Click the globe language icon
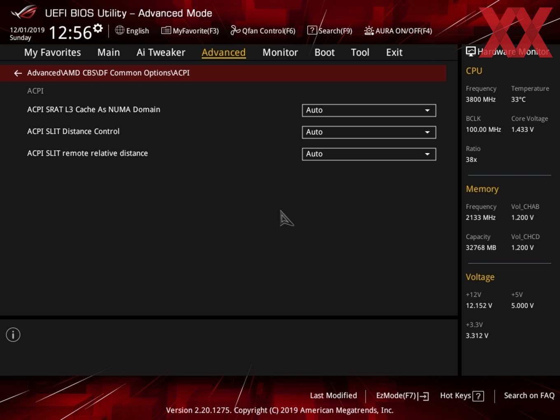Viewport: 560px width, 420px height. pos(119,30)
